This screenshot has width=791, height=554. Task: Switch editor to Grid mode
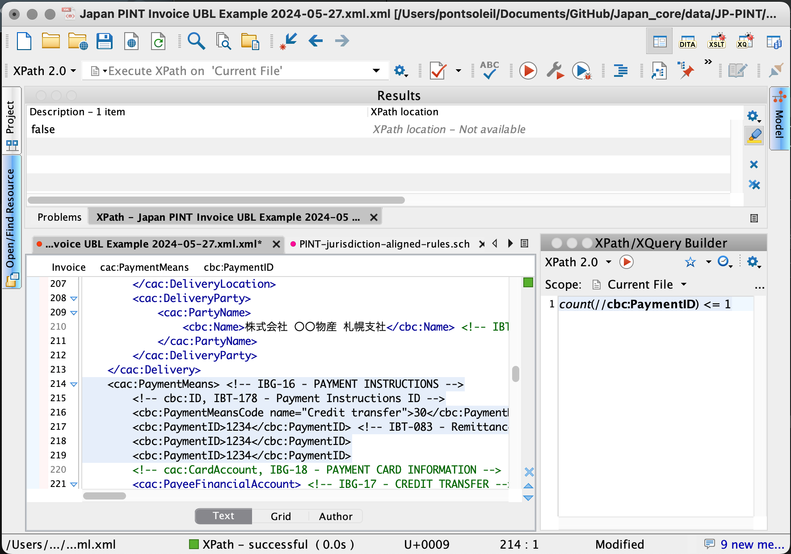(x=281, y=516)
